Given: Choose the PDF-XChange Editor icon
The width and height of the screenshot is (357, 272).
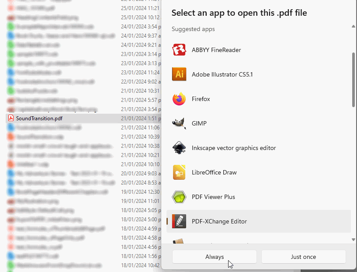Looking at the screenshot, I should point(179,221).
